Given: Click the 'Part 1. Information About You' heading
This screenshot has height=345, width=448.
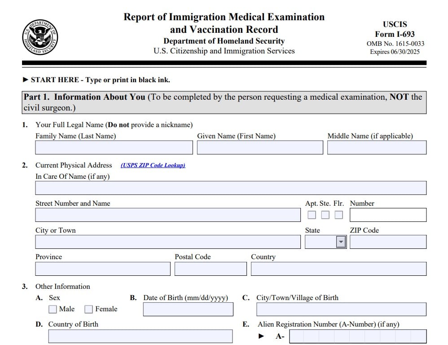Looking at the screenshot, I should 84,97.
